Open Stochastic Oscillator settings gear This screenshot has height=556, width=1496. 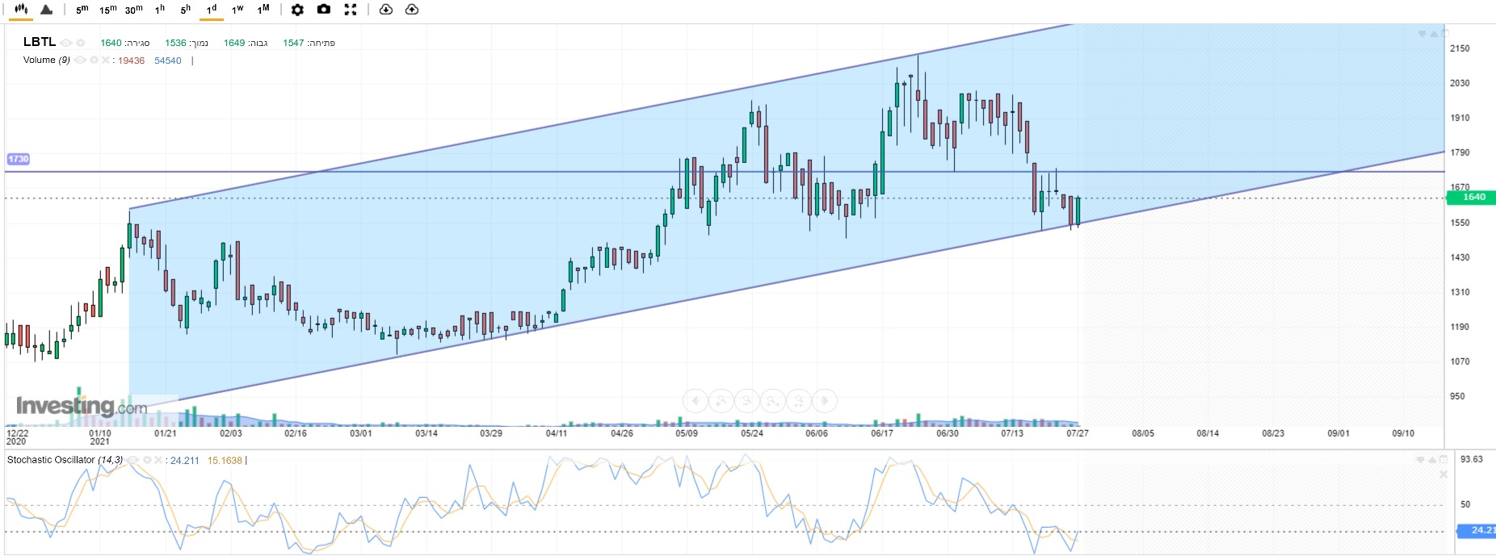click(147, 460)
